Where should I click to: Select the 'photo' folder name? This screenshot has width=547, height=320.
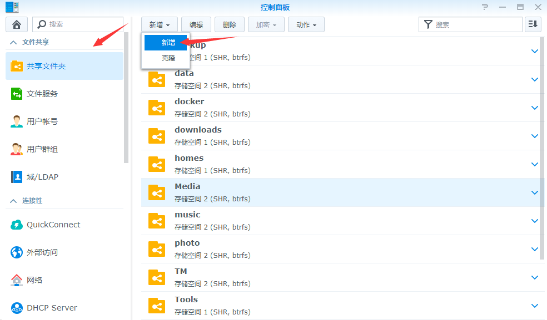[187, 243]
